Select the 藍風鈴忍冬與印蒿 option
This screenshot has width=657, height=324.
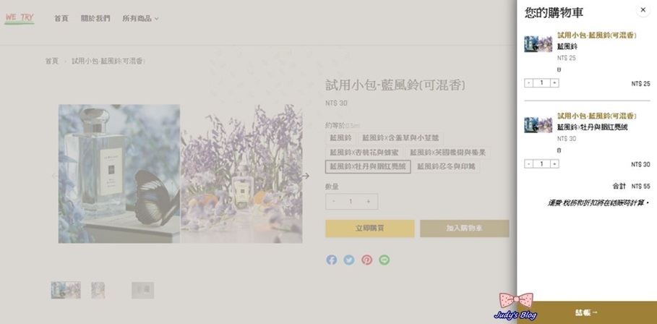[446, 167]
